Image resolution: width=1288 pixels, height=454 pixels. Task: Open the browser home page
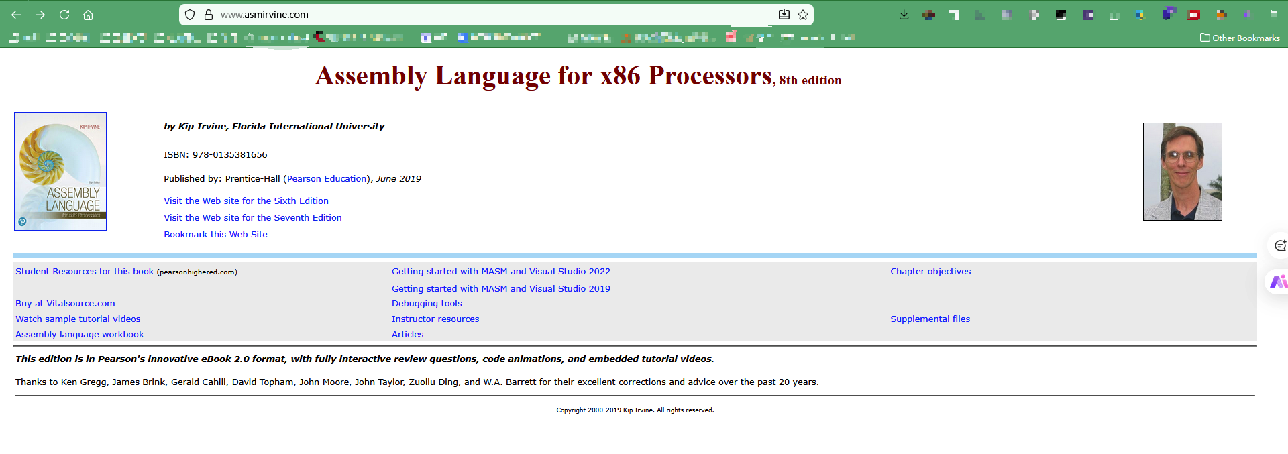88,15
